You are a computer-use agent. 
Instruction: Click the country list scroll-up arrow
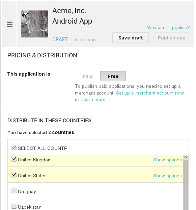[x=186, y=157]
